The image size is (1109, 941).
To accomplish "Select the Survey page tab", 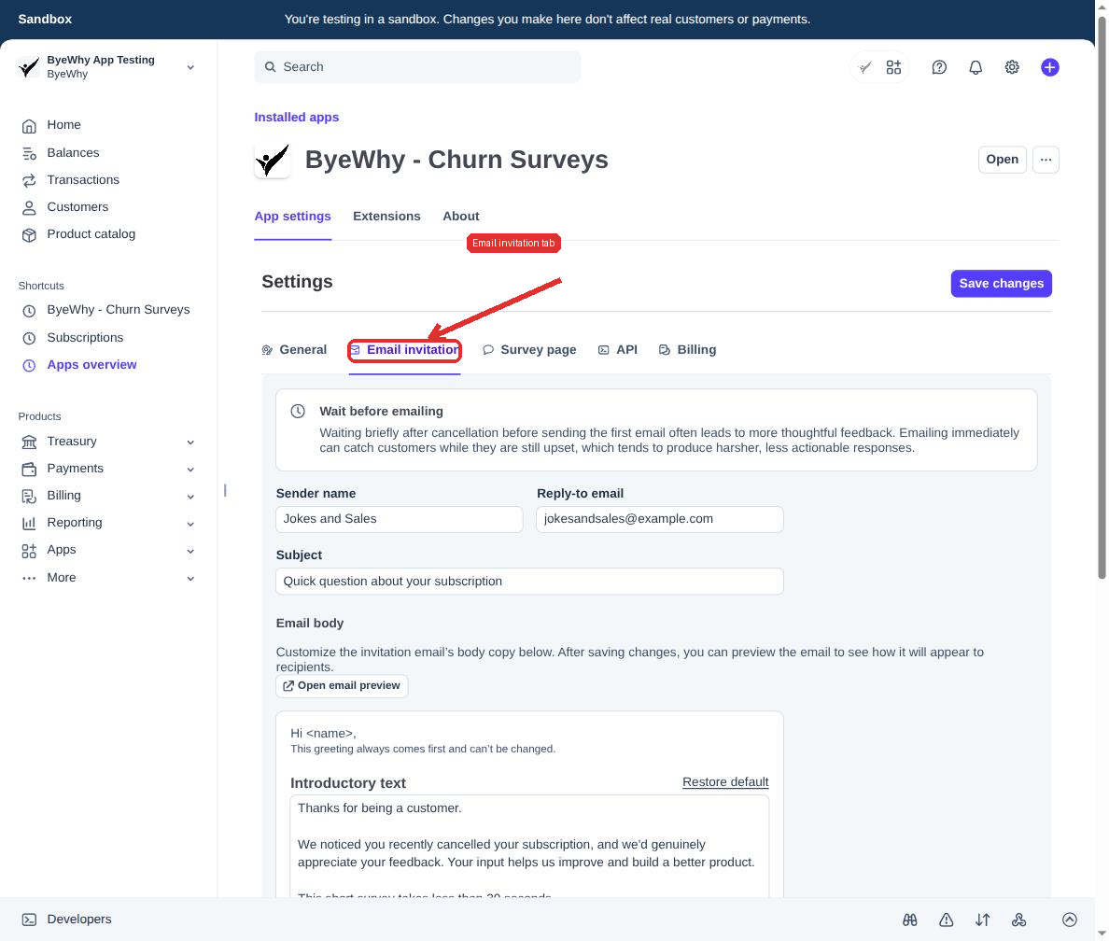I will [529, 350].
